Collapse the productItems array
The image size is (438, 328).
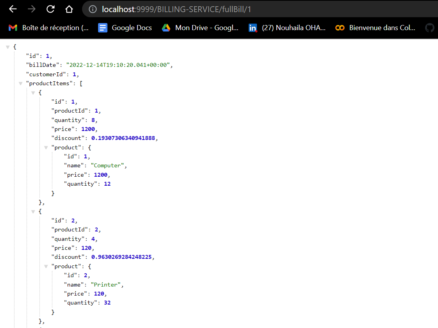pos(21,83)
